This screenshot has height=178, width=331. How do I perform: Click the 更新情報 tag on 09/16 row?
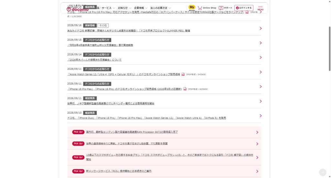tap(90, 26)
